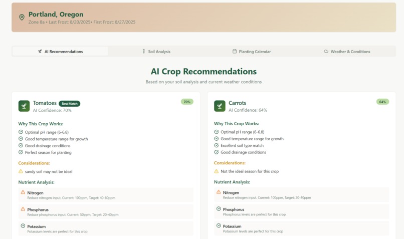404x239 pixels.
Task: Click 'sandy soil may not be ideal' consideration
Action: (x=49, y=171)
